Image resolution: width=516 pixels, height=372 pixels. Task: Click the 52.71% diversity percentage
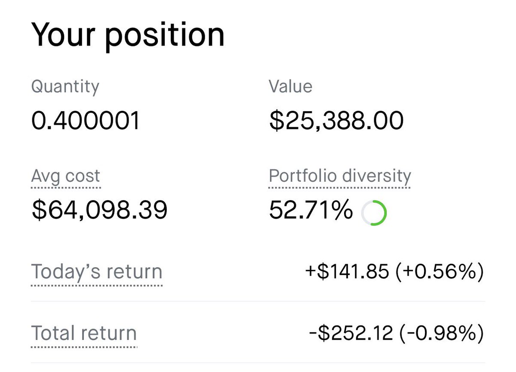point(311,210)
